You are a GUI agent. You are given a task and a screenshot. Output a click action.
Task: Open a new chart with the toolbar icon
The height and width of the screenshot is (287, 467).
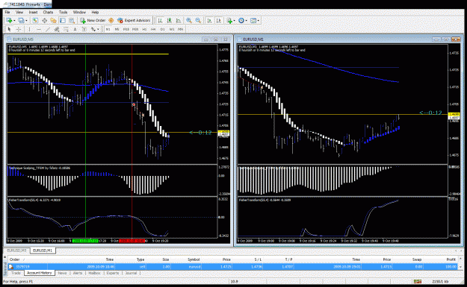tap(9, 21)
